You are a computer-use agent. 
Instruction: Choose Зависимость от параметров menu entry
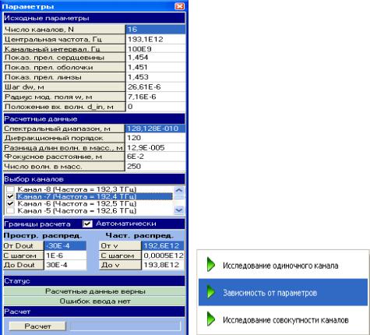283,292
